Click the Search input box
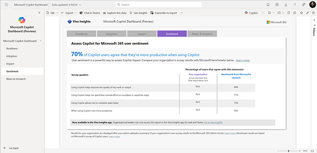 [159, 5]
